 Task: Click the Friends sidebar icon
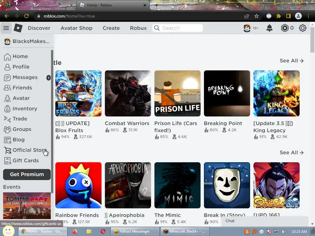(7, 88)
